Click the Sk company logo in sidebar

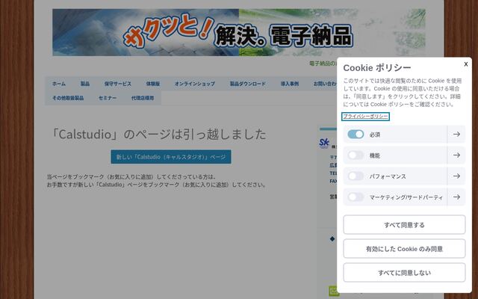(x=324, y=143)
